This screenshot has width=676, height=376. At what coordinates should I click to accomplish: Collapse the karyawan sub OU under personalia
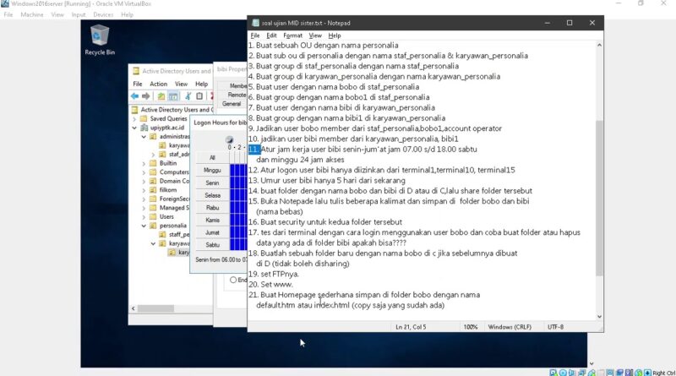pos(154,243)
